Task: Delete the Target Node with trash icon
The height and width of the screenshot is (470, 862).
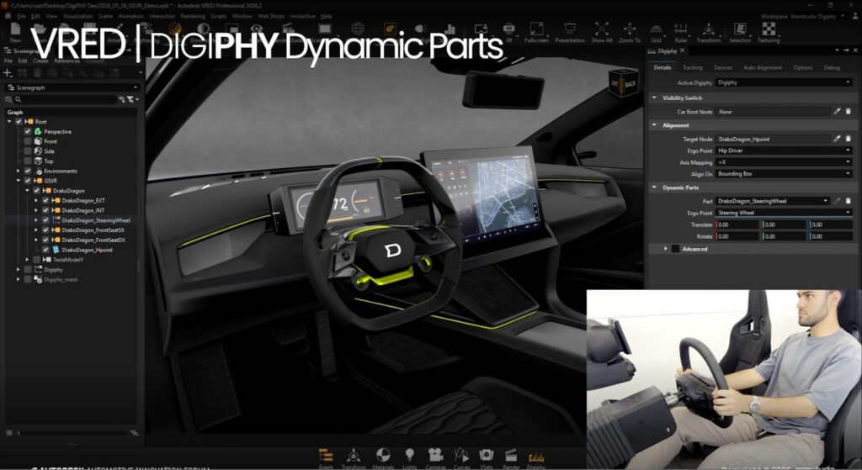Action: click(x=849, y=139)
